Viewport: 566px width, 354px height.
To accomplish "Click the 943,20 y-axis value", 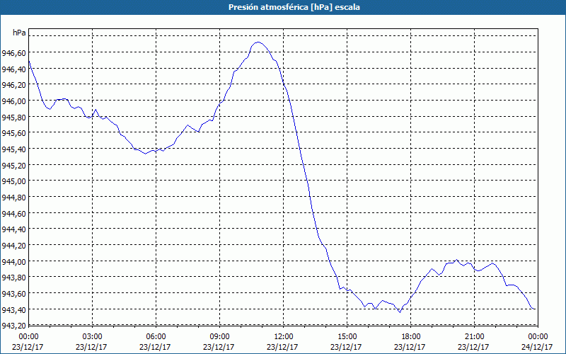I will [x=13, y=326].
